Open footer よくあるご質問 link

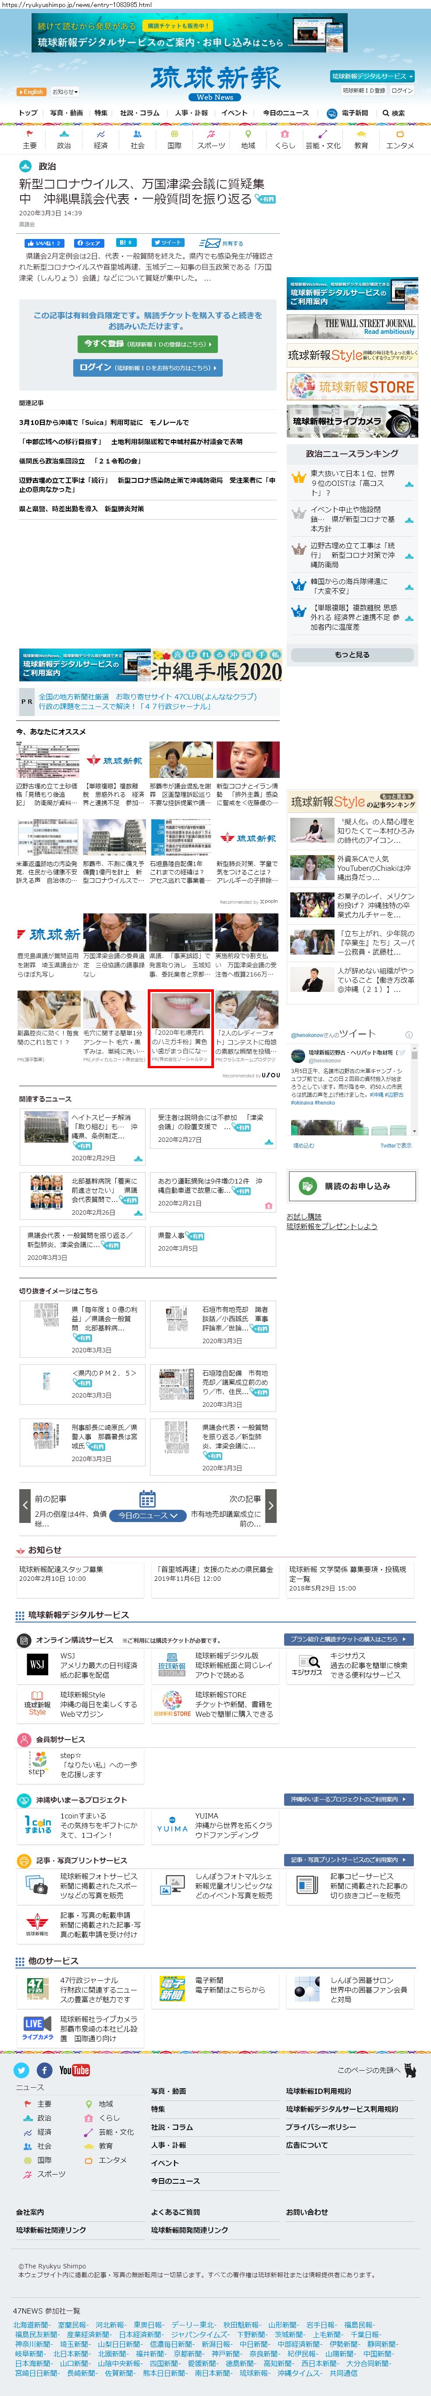coord(176,2212)
